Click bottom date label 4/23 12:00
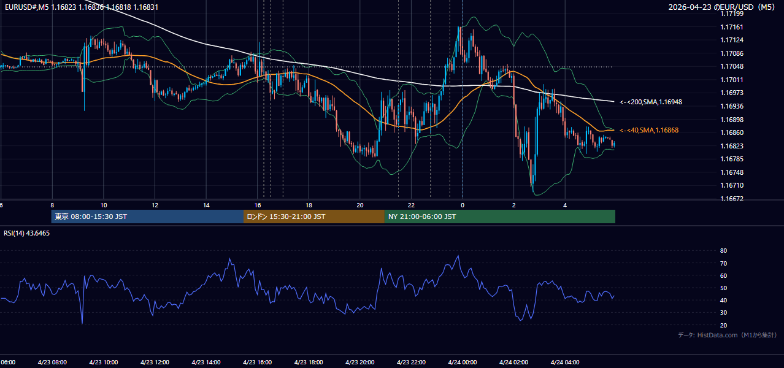The height and width of the screenshot is (368, 784). pos(155,362)
